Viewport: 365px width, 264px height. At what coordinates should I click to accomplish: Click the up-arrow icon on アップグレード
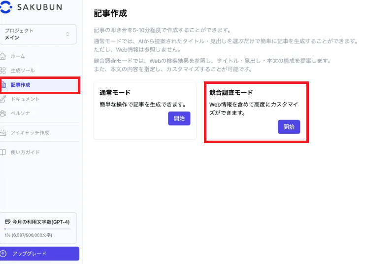(3, 254)
